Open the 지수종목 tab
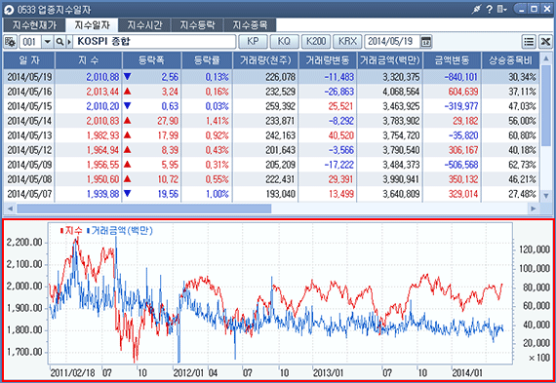Screen dimensions: 556x383 (250, 25)
